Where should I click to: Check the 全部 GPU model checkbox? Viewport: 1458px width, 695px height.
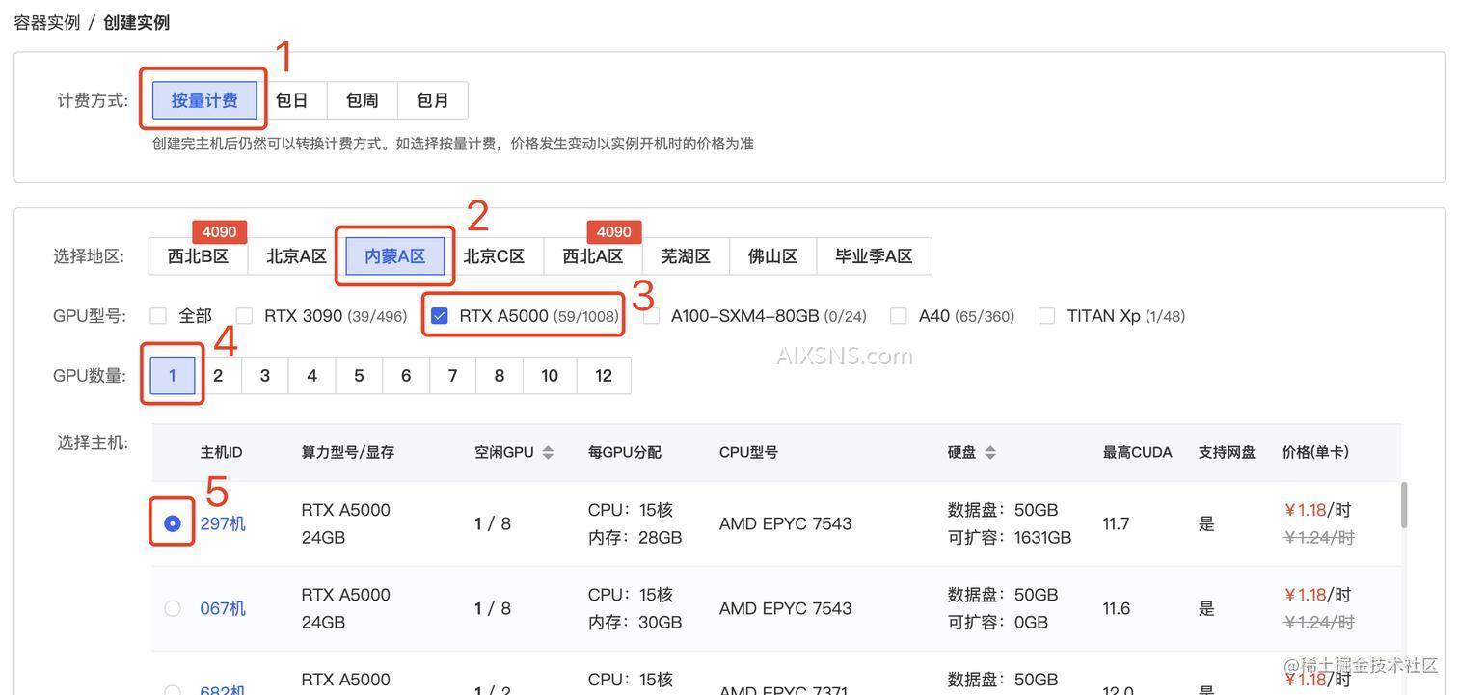click(157, 314)
